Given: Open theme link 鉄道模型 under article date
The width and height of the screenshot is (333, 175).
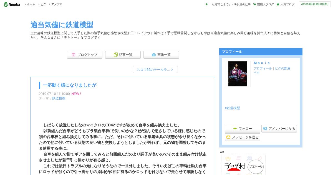Looking at the screenshot, I should tap(59, 98).
